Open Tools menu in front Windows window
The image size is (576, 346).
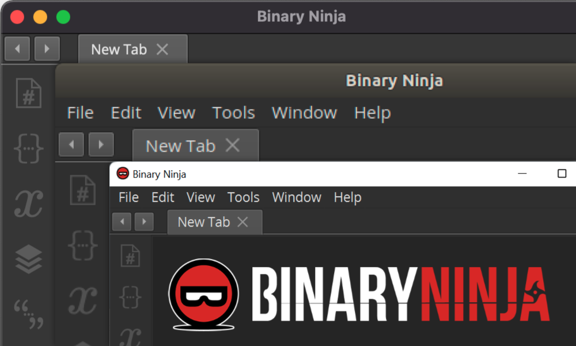tap(243, 197)
